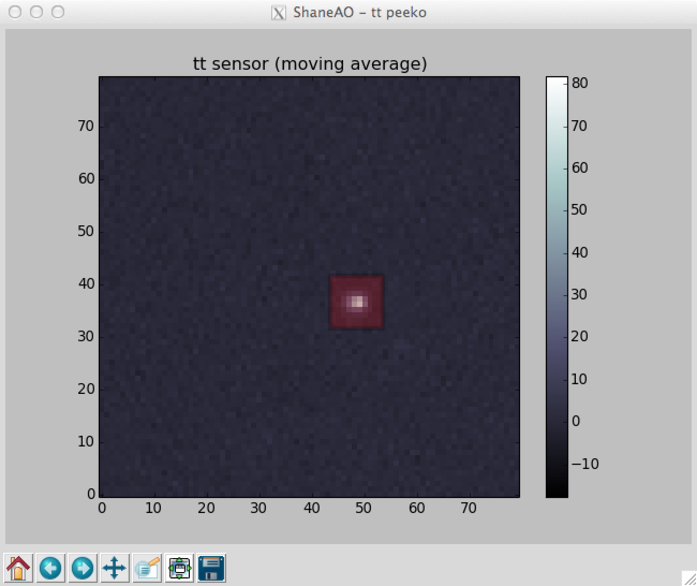The height and width of the screenshot is (586, 697).
Task: Go back to the previous view
Action: click(51, 568)
